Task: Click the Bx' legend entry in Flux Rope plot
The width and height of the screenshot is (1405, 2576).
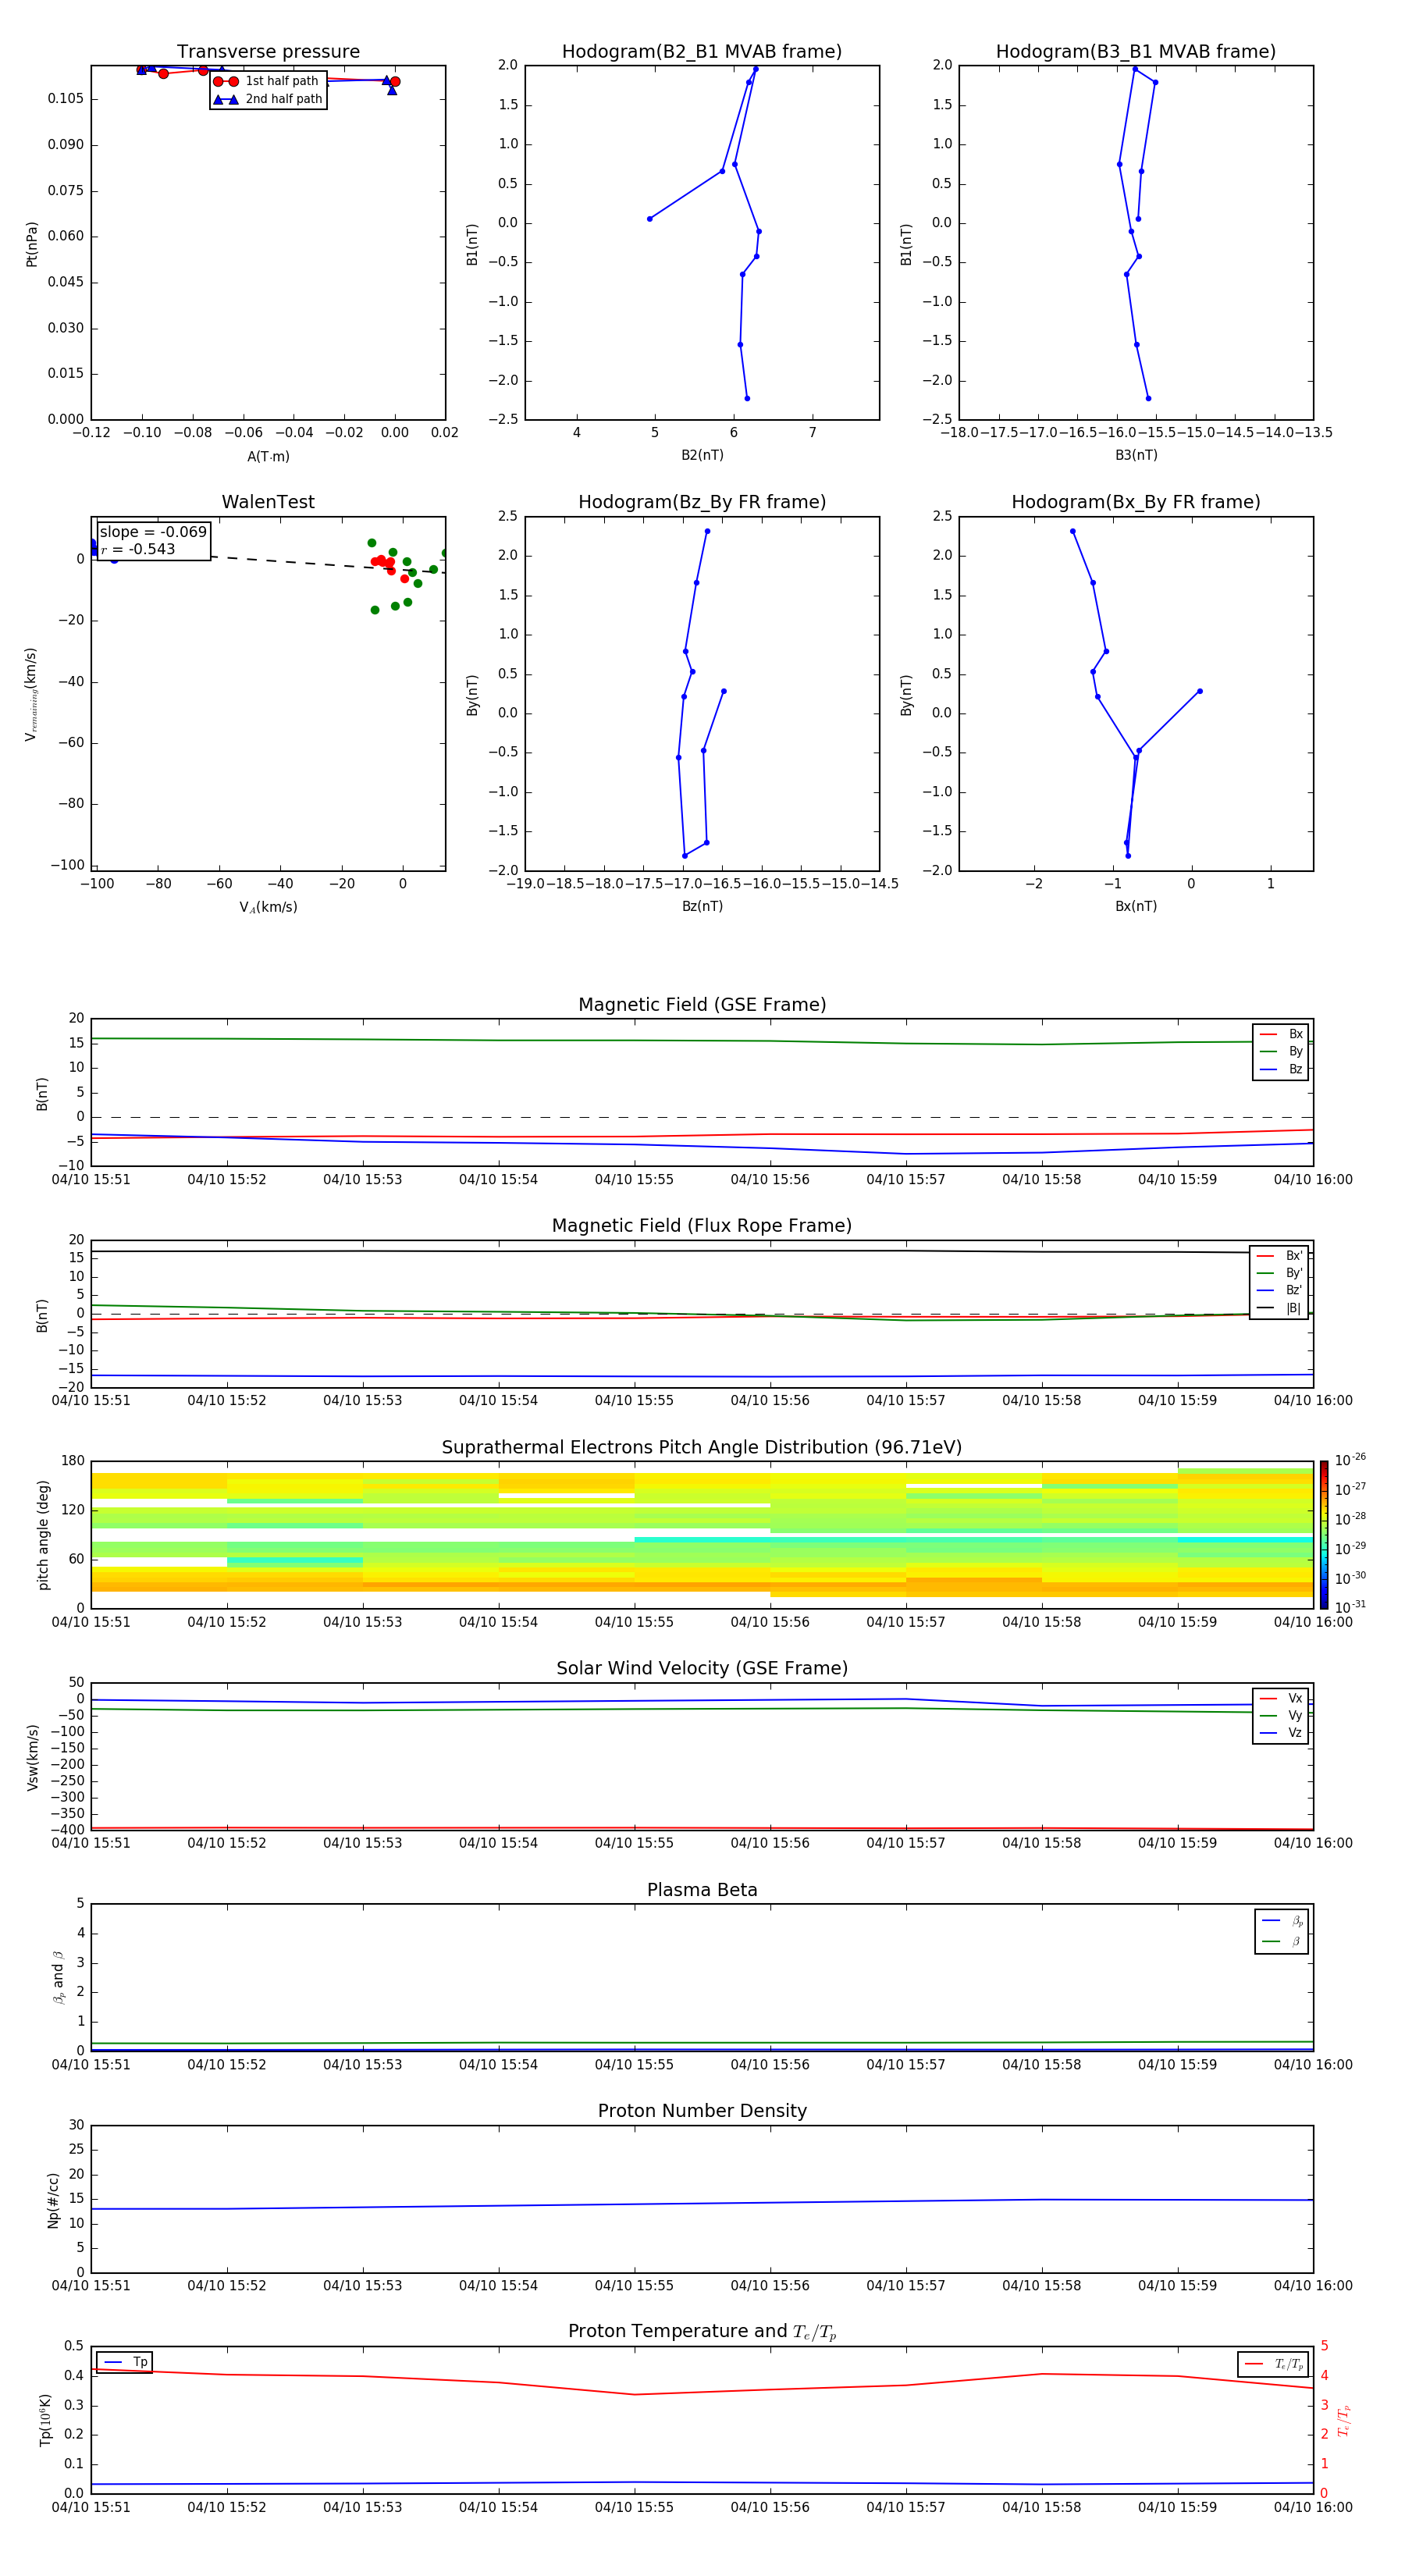Action: (1279, 1256)
